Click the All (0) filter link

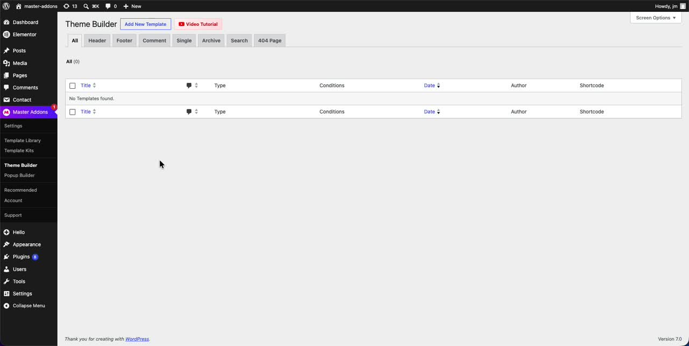(73, 61)
